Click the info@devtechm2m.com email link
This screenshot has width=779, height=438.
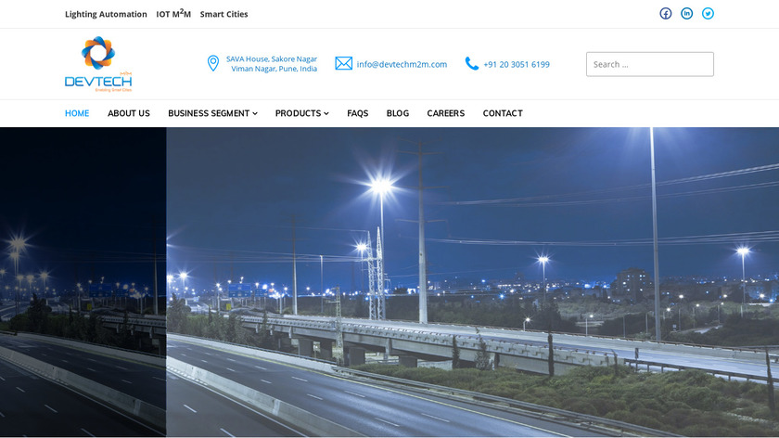(x=402, y=64)
